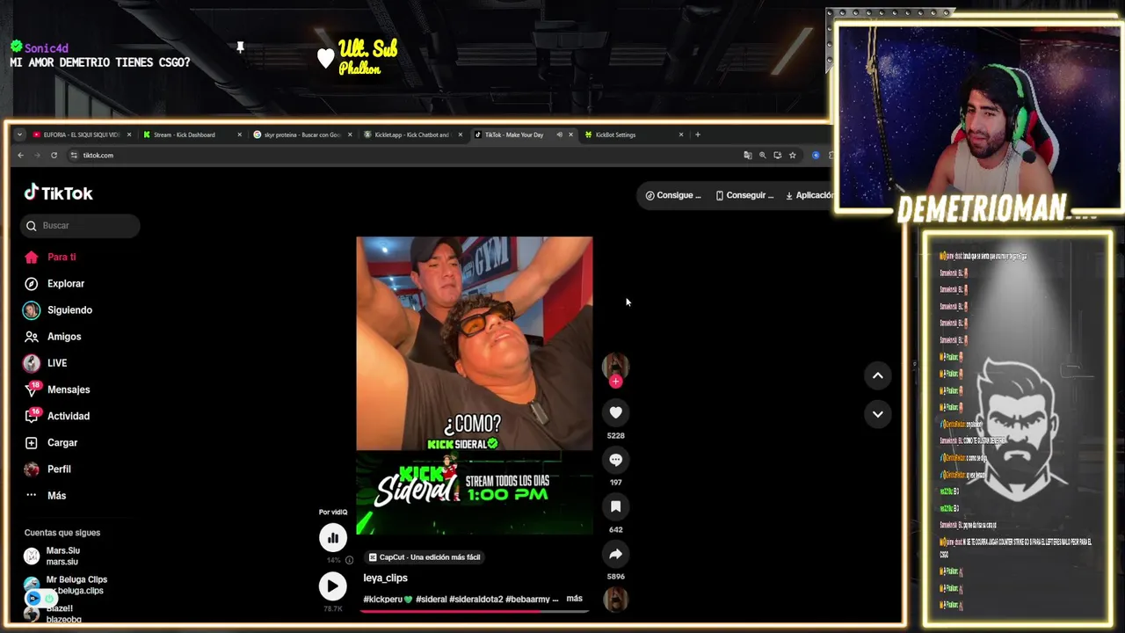Follow creator with the red plus badge

[x=615, y=382]
